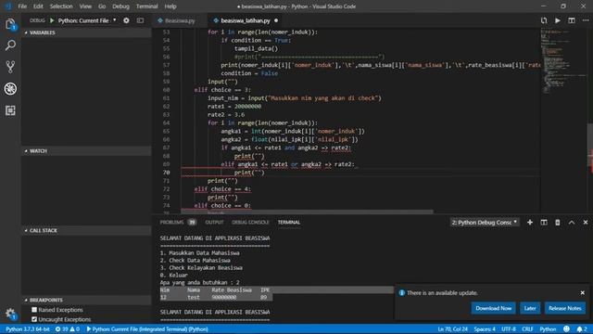Close unsaved dot on beasiswa_latihan.py tab
The width and height of the screenshot is (593, 334).
[x=276, y=20]
